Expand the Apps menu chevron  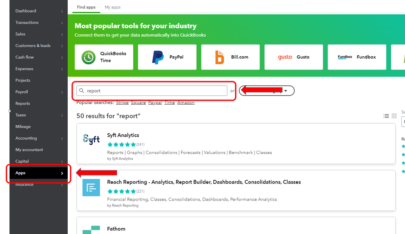click(62, 173)
